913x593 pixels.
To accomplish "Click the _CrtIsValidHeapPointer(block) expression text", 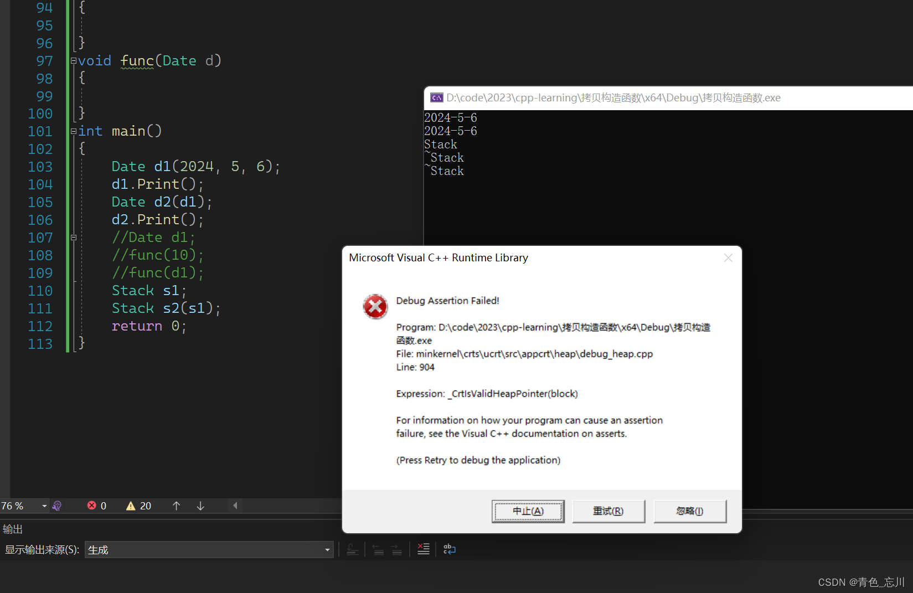I will [513, 394].
